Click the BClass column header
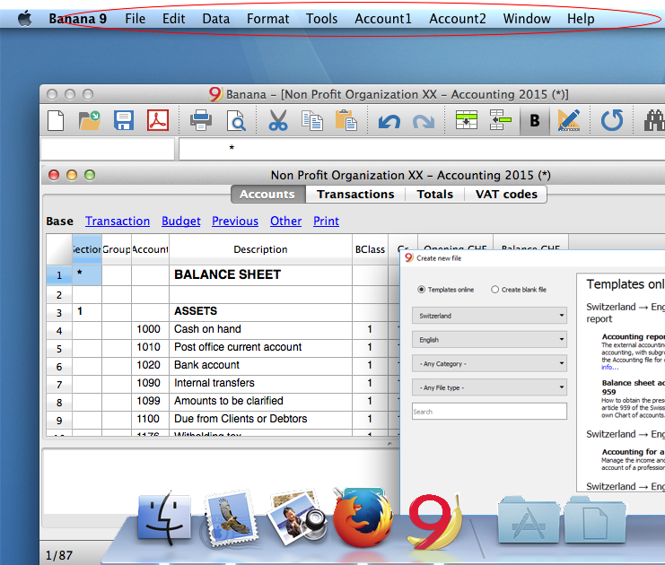 pos(370,249)
